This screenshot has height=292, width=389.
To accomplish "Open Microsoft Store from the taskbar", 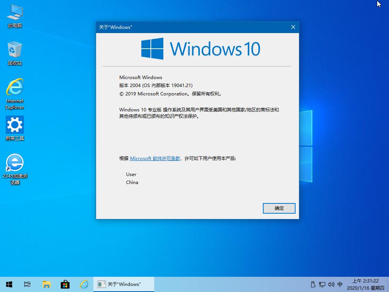I will 65,284.
